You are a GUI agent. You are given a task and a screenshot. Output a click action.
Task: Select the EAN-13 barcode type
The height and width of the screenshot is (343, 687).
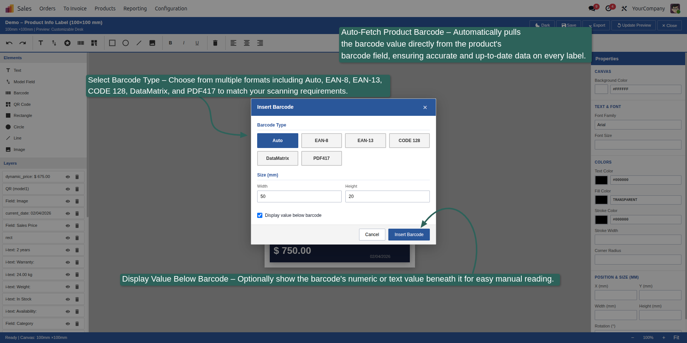coord(365,141)
